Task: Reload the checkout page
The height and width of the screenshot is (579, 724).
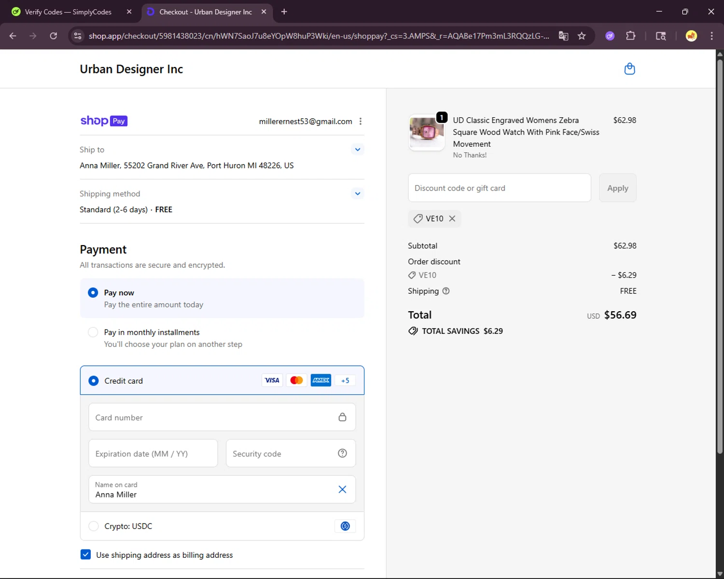Action: pos(54,36)
